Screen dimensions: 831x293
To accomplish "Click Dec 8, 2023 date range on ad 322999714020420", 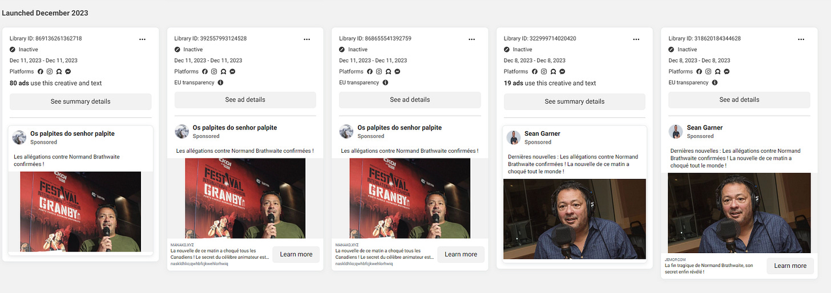I will point(535,60).
